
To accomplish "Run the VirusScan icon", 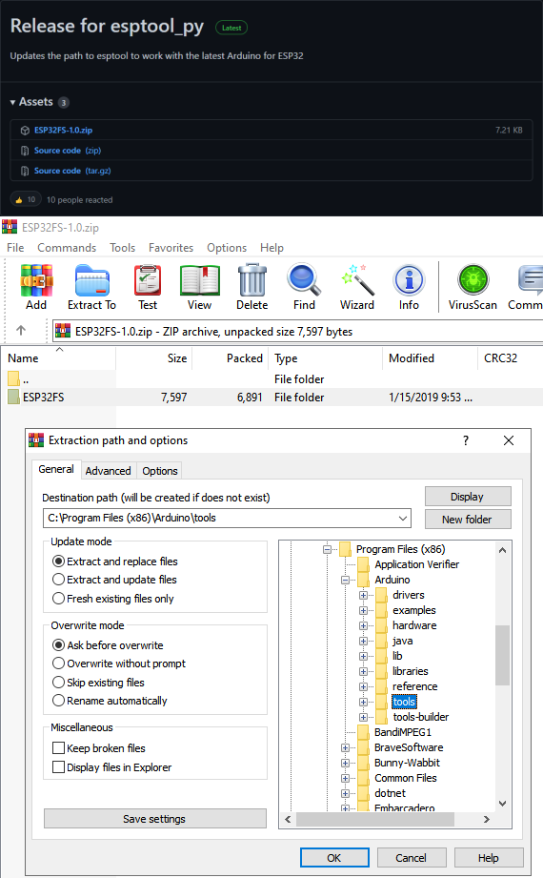I will click(473, 280).
